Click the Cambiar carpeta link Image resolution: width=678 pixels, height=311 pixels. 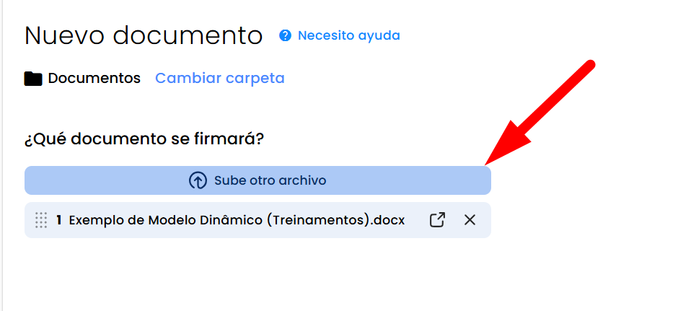[220, 78]
